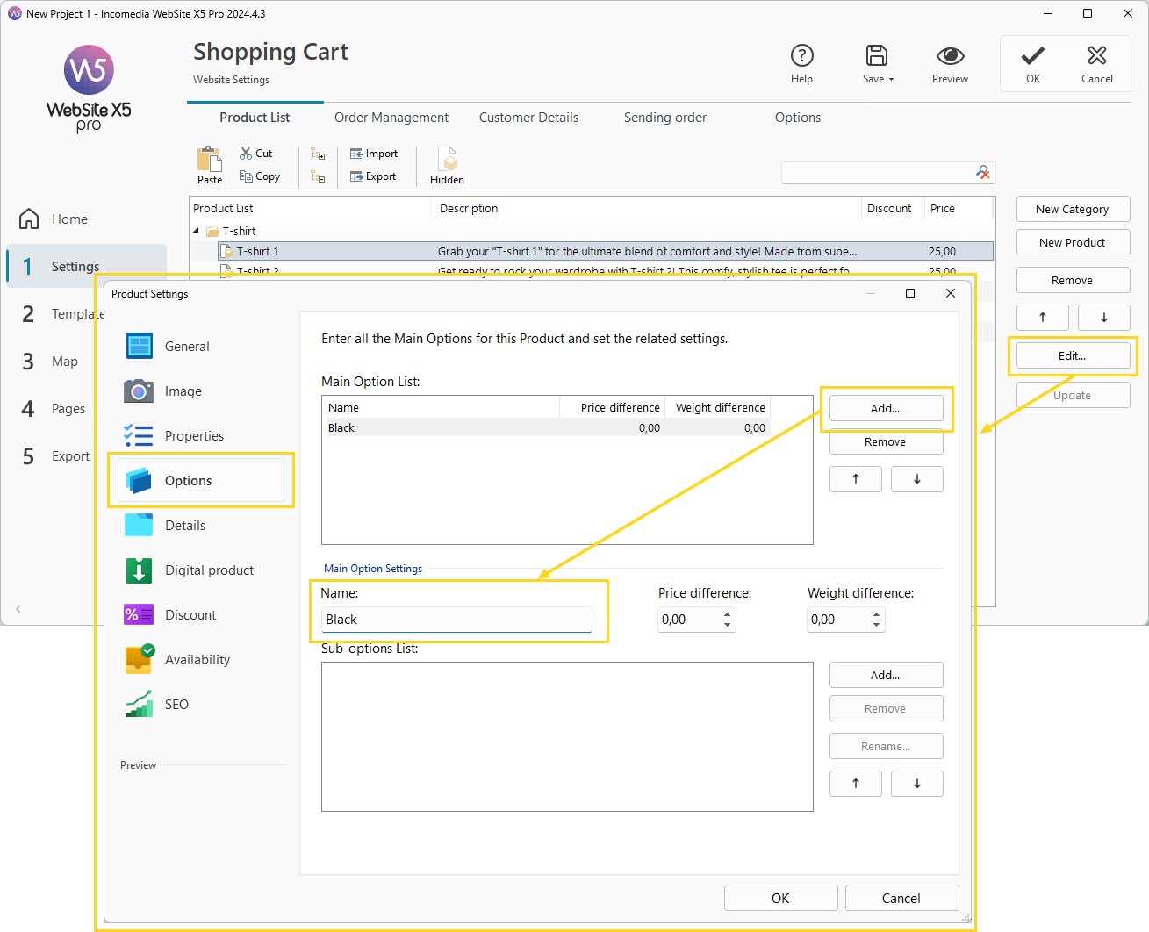This screenshot has height=932, width=1149.
Task: Click the New Category button
Action: point(1072,210)
